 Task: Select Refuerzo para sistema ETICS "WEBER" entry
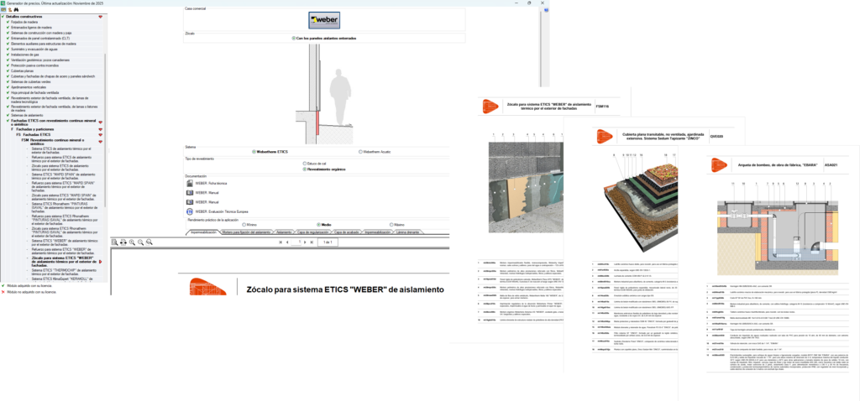pyautogui.click(x=62, y=251)
